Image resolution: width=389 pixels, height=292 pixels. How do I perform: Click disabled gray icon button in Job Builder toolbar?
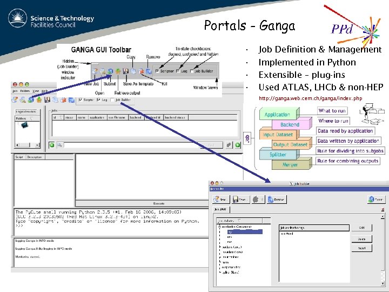[x=258, y=200]
